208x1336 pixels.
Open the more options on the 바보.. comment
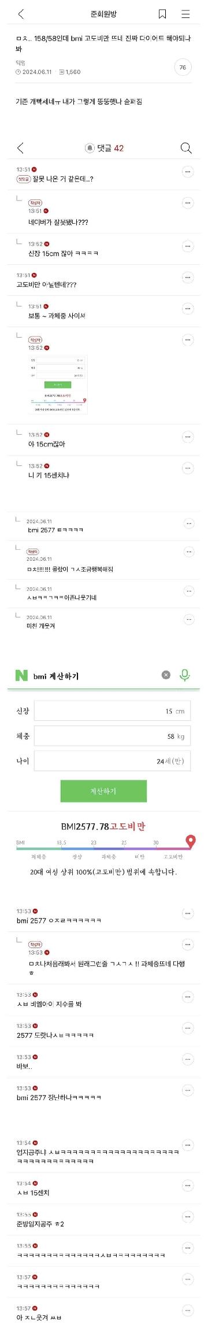(187, 1059)
